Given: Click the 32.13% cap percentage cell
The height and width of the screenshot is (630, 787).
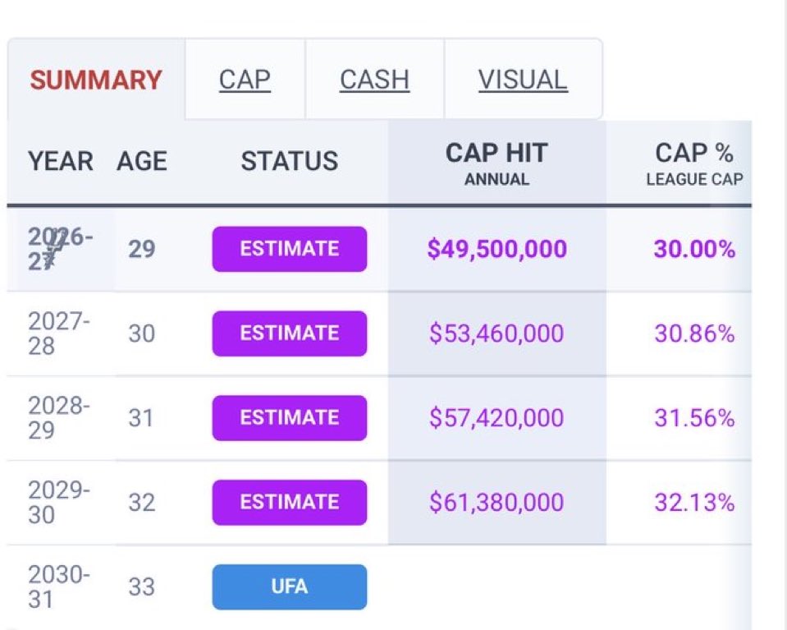Looking at the screenshot, I should click(694, 503).
